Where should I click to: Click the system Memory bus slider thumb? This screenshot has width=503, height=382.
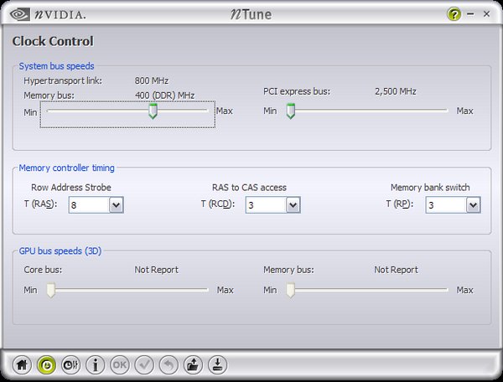point(153,111)
